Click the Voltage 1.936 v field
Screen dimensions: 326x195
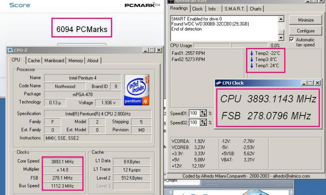[108, 103]
